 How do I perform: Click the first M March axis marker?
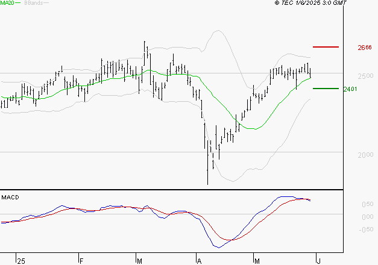click(x=139, y=261)
